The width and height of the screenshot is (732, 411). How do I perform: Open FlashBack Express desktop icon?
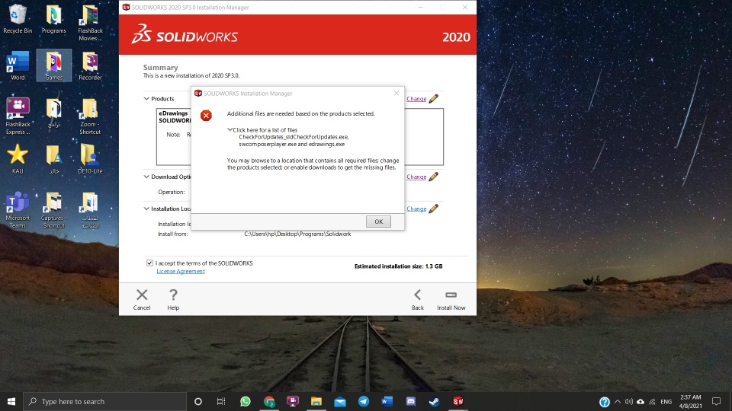tap(18, 116)
